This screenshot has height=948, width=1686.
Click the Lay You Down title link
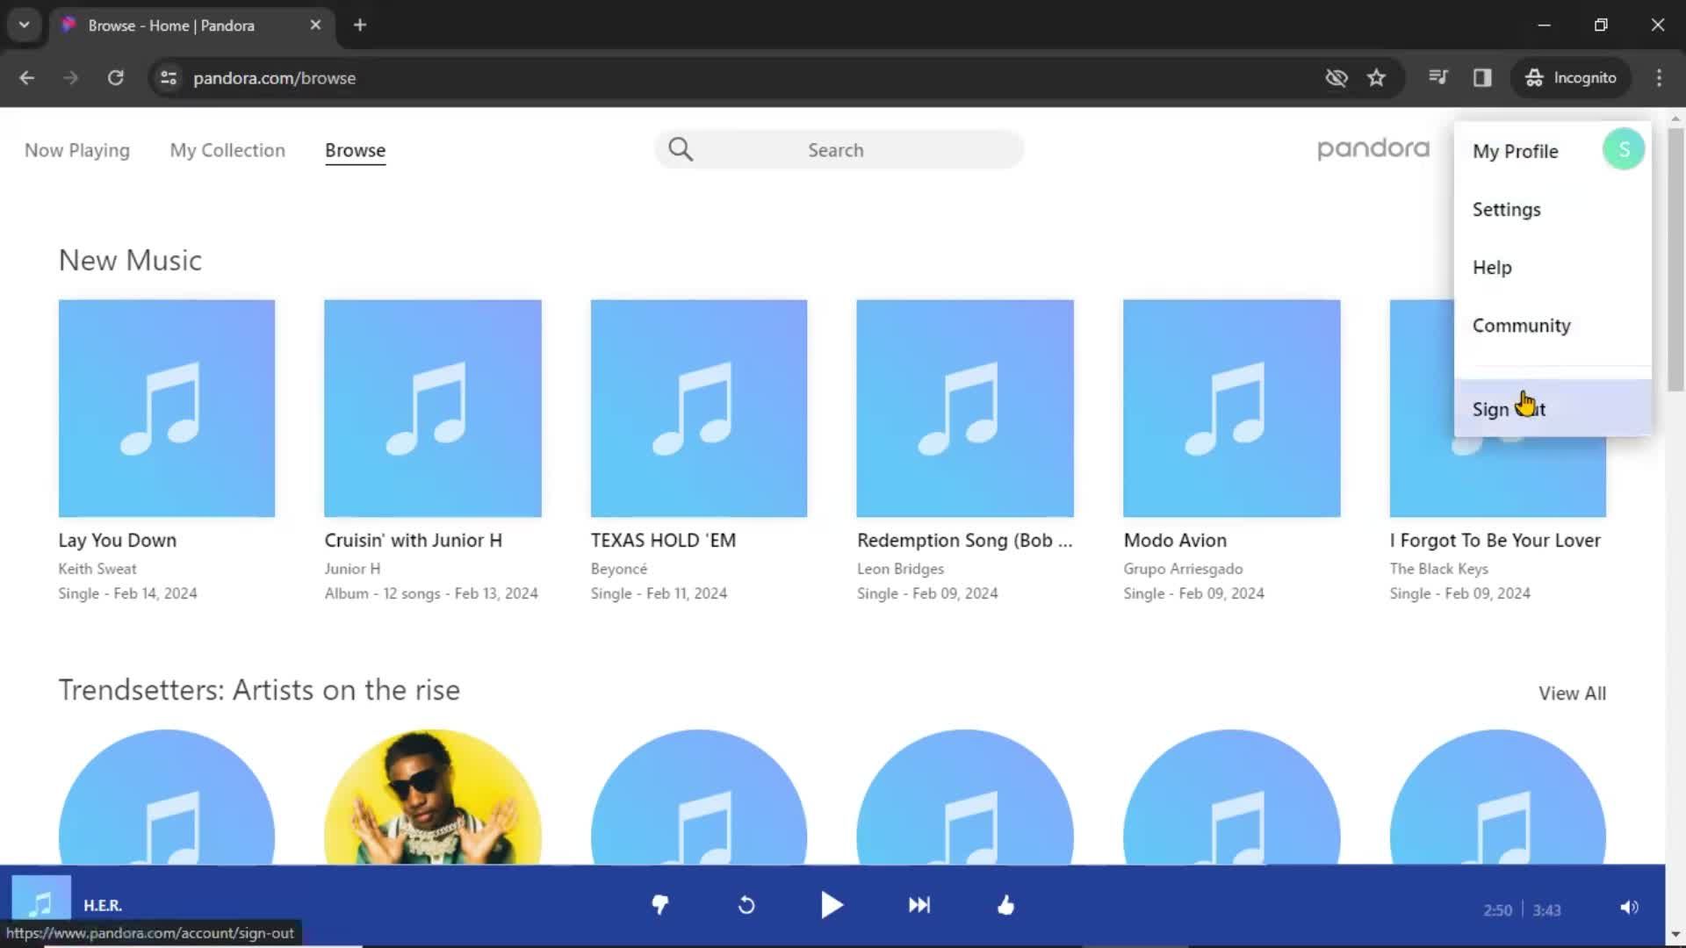(118, 540)
